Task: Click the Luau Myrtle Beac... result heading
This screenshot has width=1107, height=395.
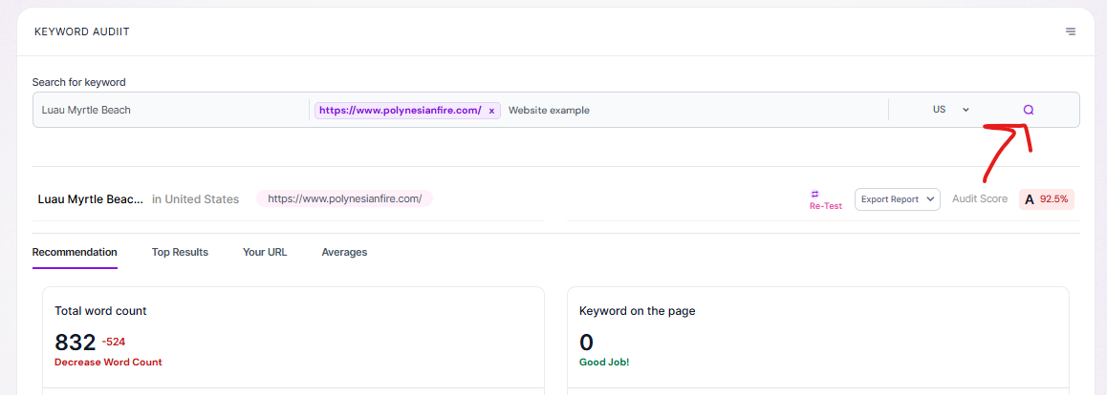Action: pyautogui.click(x=91, y=199)
